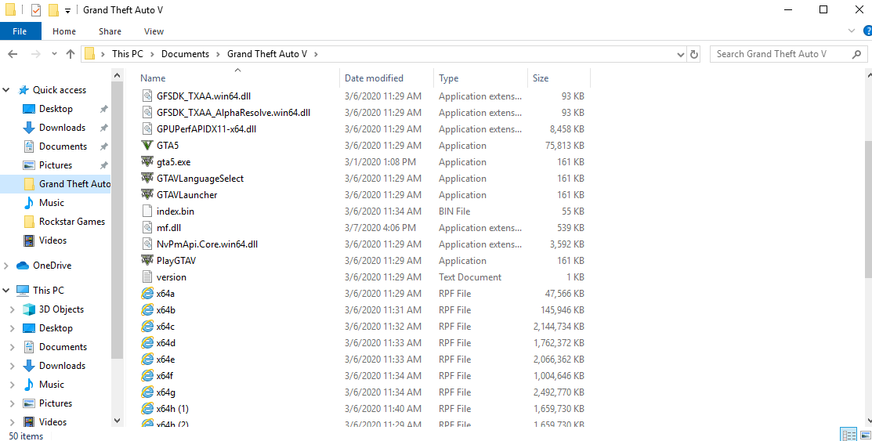Open Help with the question mark icon
Viewport: 872px width, 441px height.
867,31
